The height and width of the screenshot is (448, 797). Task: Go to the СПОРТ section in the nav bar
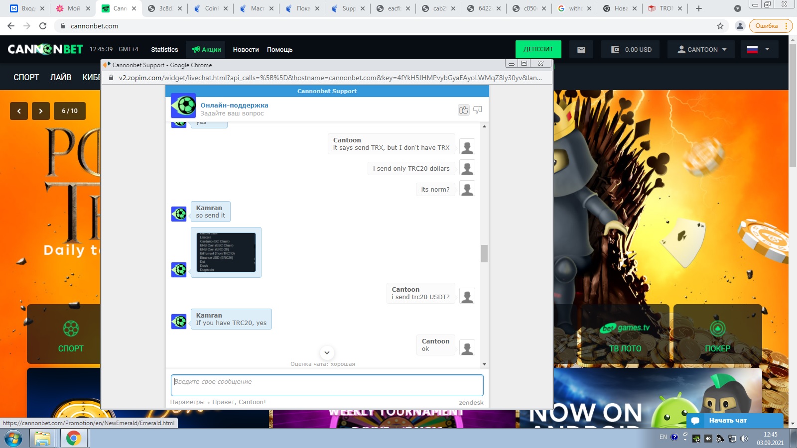point(26,77)
